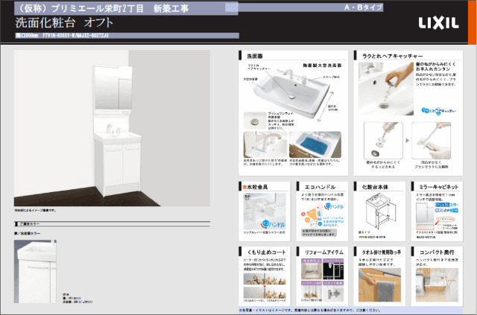Open the mirror cabinet illustration
This screenshot has height=315, width=477.
(x=426, y=216)
